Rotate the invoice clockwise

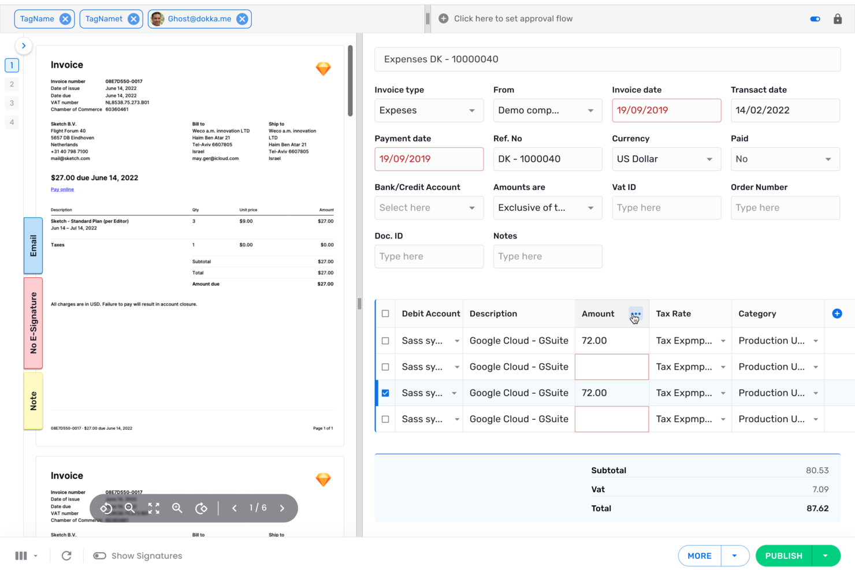click(x=201, y=508)
